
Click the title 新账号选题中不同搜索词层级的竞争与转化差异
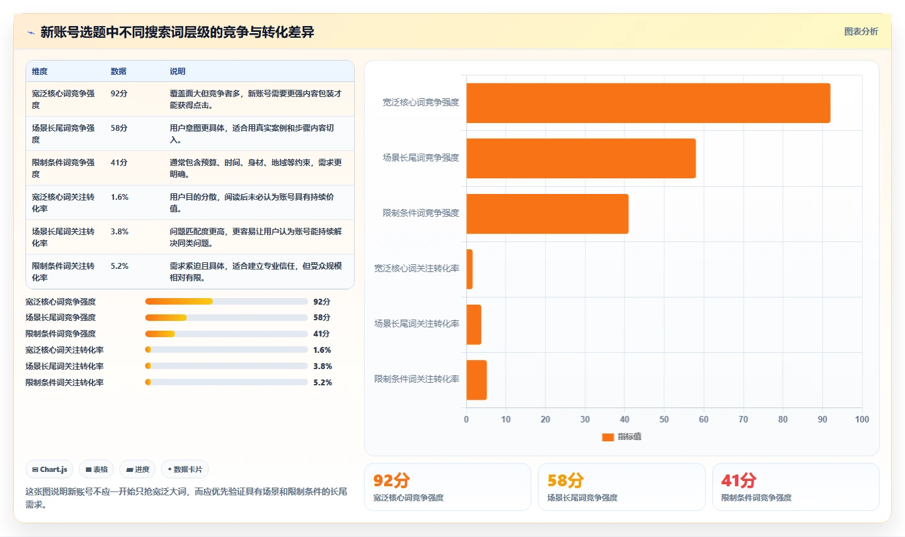(177, 32)
